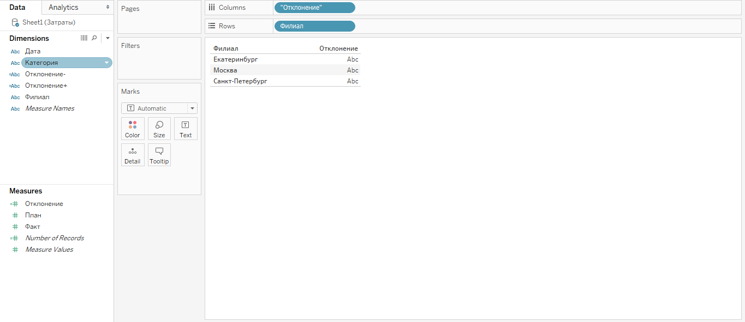Switch to the Analytics tab
Screen dimensions: 745x322
[x=63, y=8]
